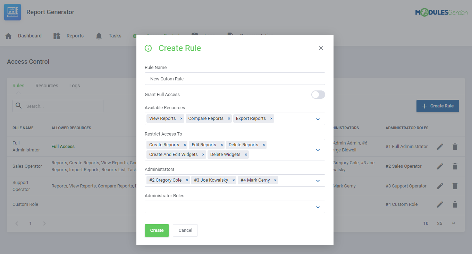The image size is (472, 254).
Task: Expand the Available Resources dropdown
Action: pos(318,119)
